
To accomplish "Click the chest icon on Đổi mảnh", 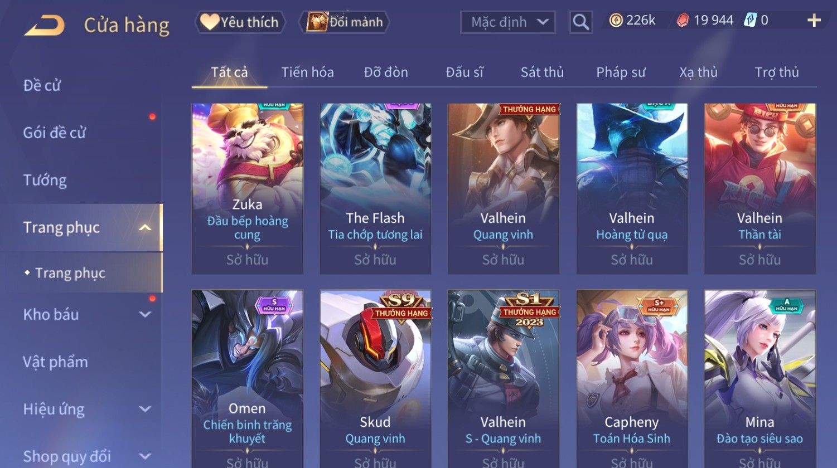I will 316,22.
